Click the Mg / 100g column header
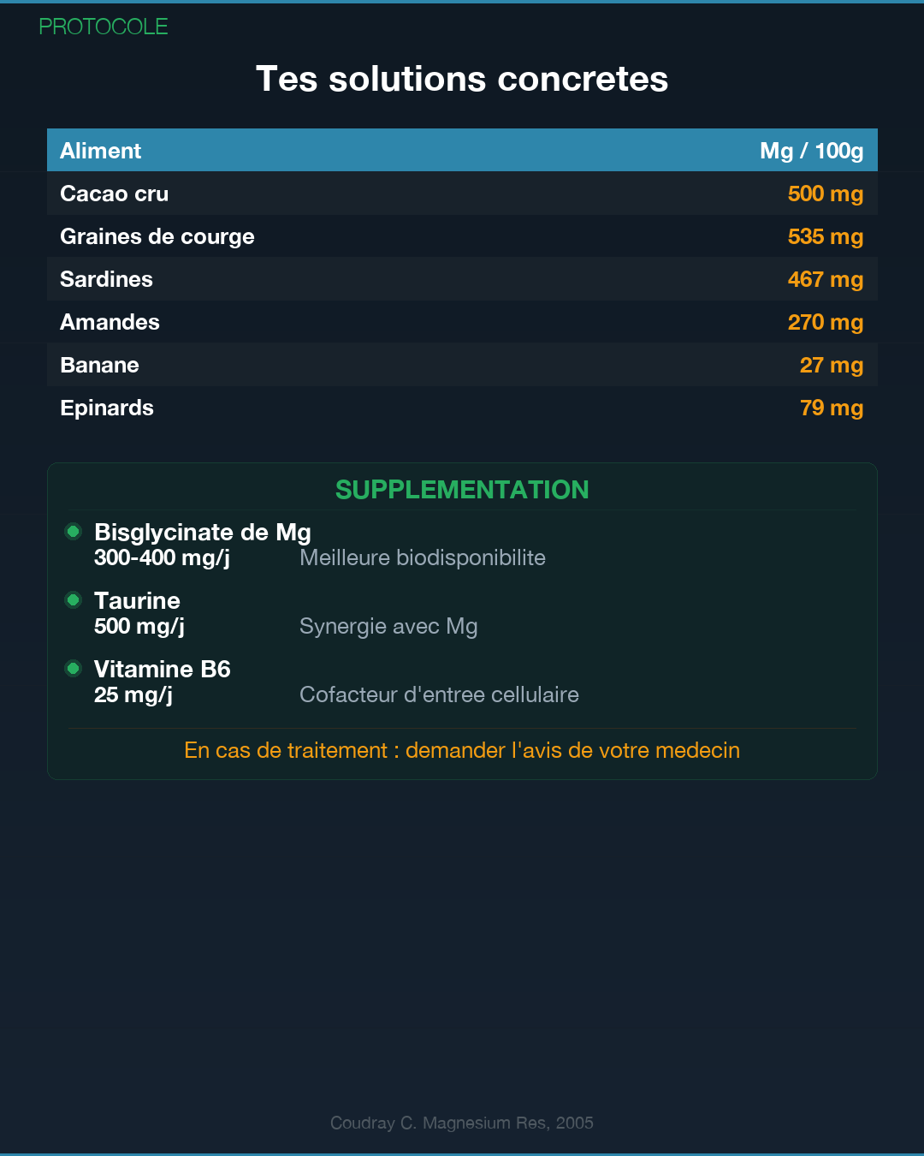Screen dimensions: 924x1156 coord(811,151)
